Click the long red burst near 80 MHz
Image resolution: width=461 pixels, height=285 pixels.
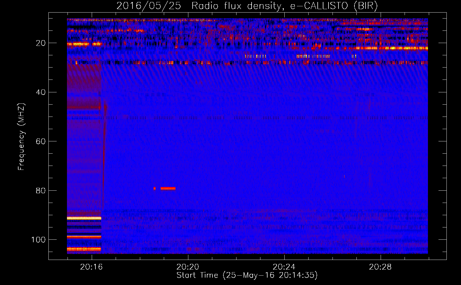[x=168, y=188]
